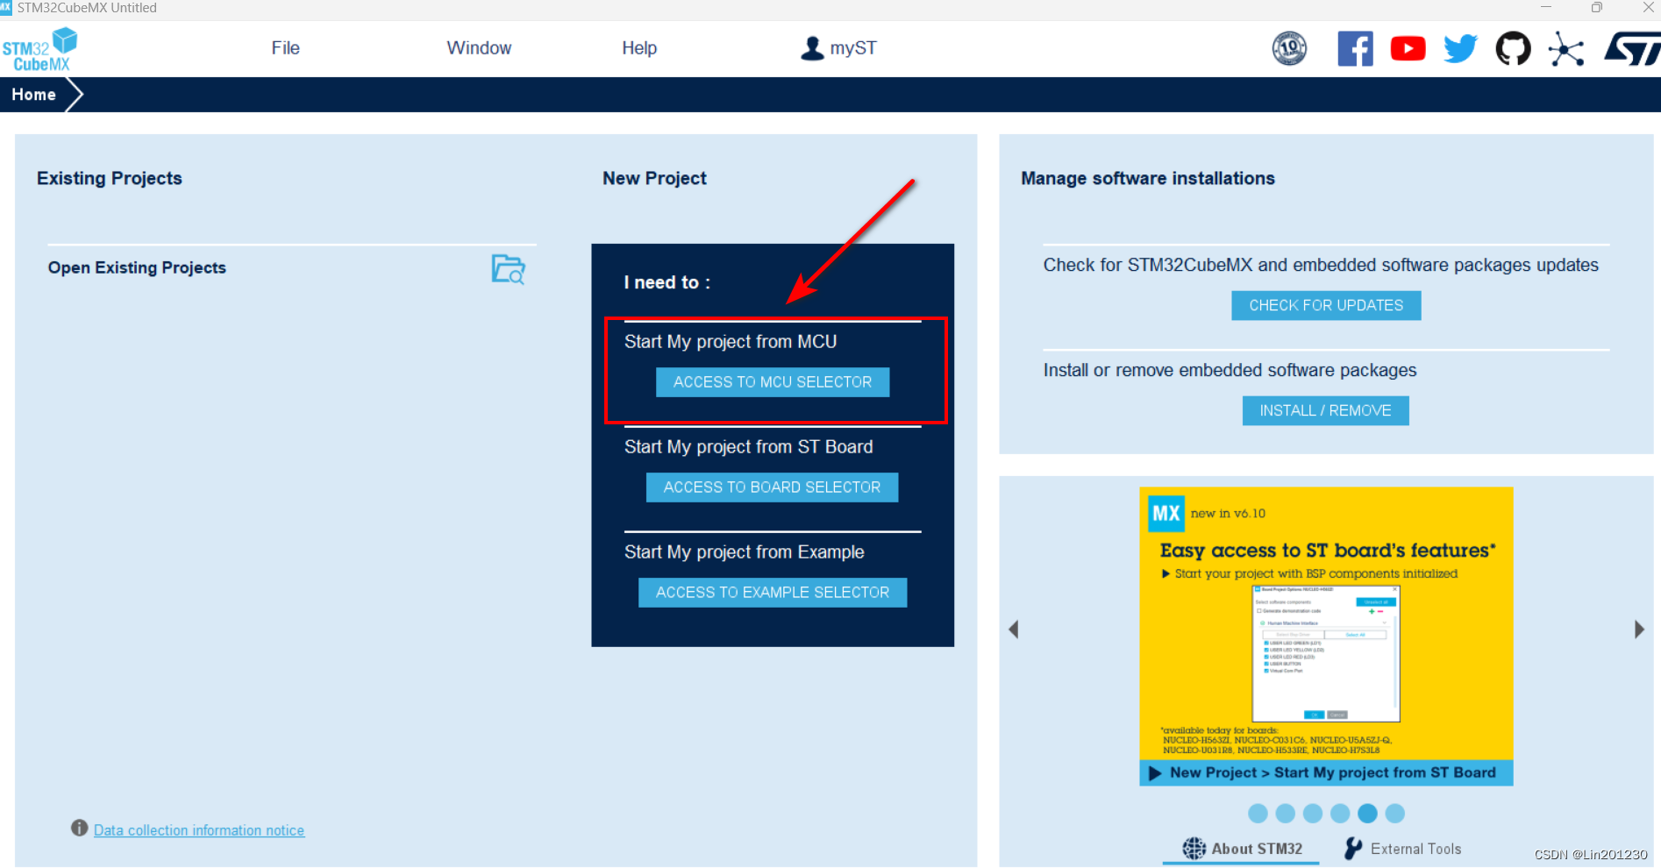Go to previous banner slide arrow
This screenshot has width=1661, height=868.
[x=1014, y=630]
